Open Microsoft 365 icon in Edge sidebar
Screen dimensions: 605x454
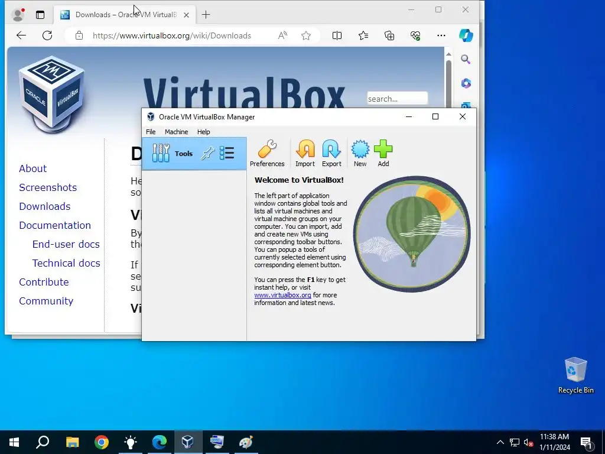(466, 83)
